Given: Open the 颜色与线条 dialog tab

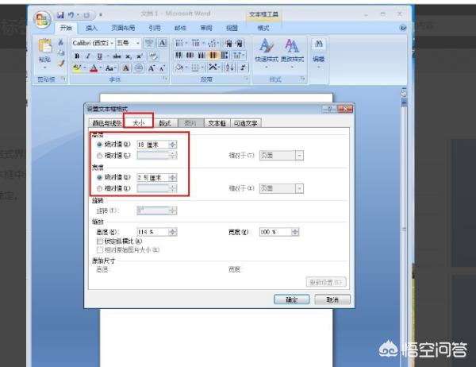Looking at the screenshot, I should click(x=106, y=123).
